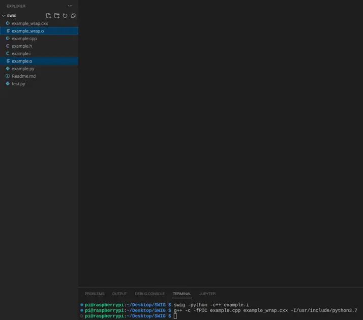Open example.h header file

(39, 46)
